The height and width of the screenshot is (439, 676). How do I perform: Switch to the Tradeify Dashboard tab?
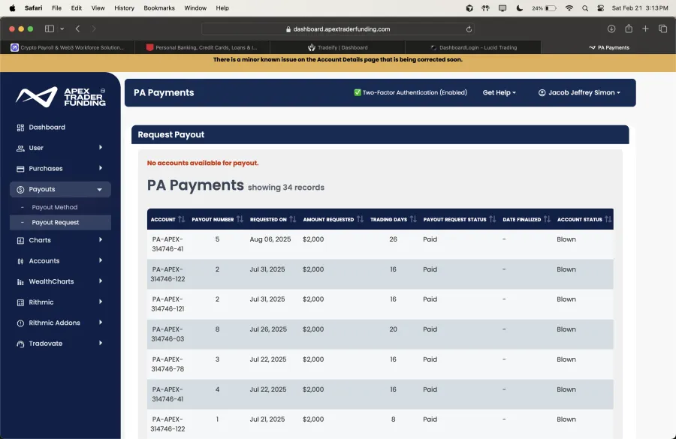(337, 47)
